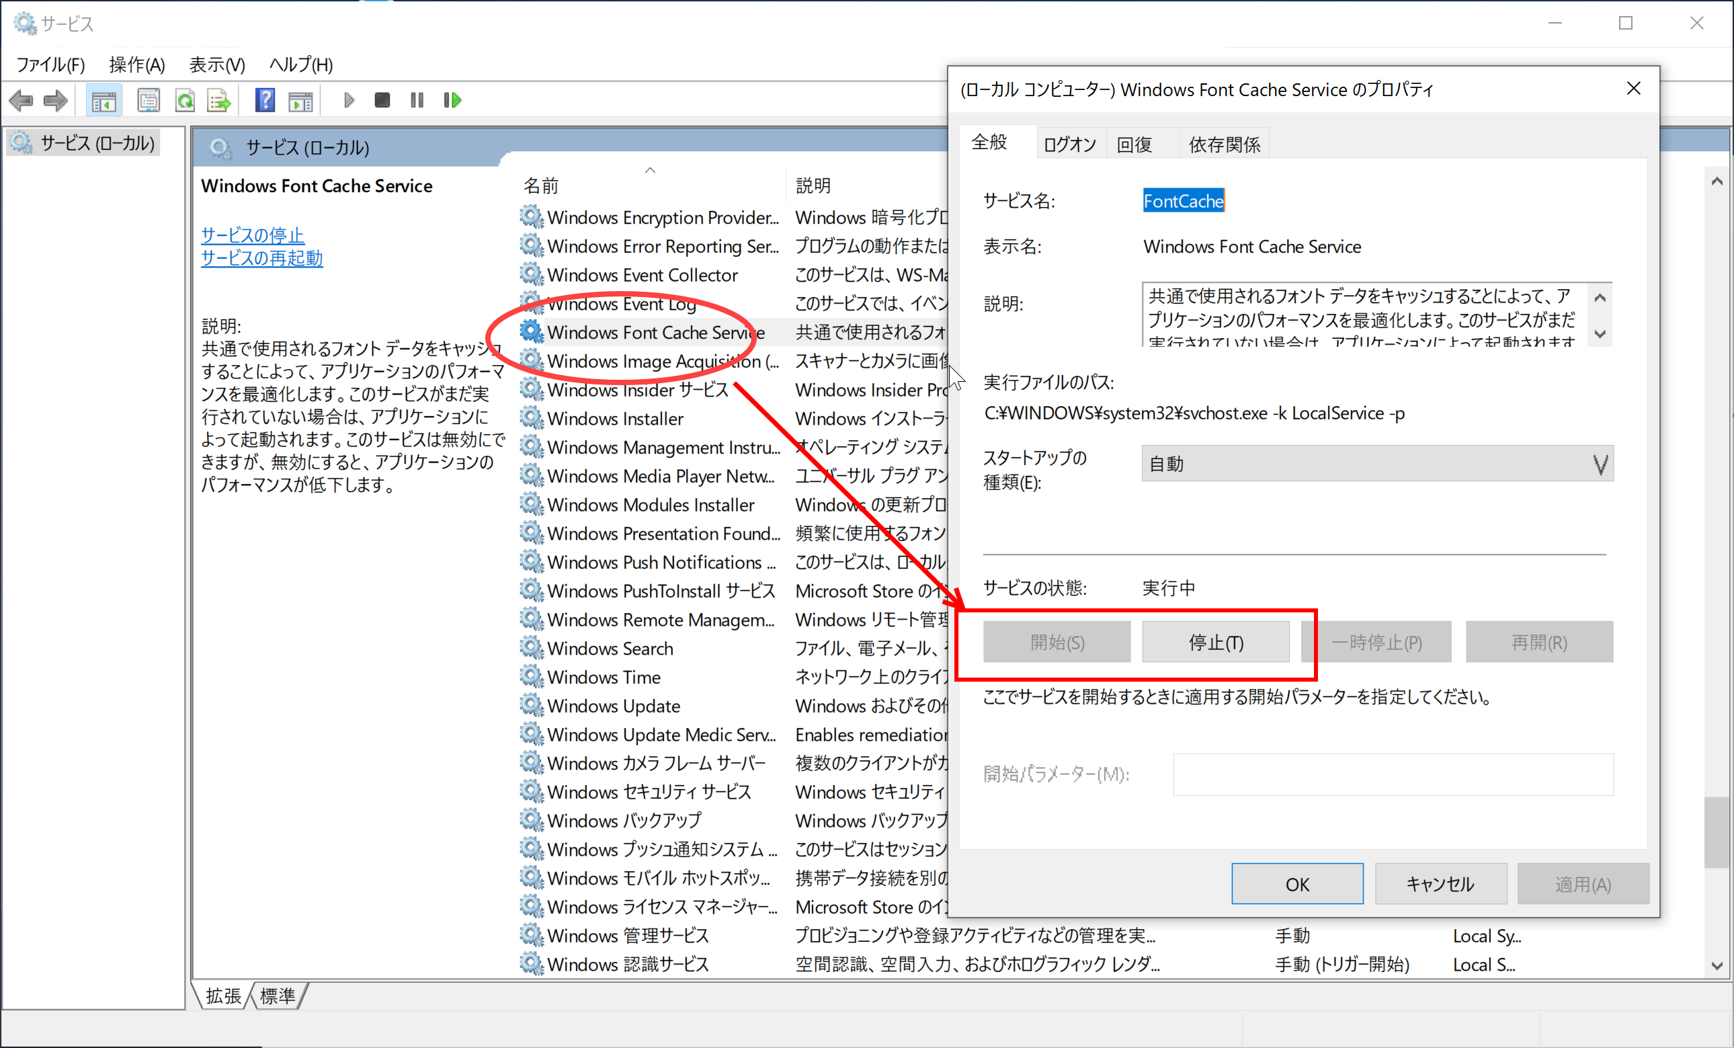Screen dimensions: 1734x1048
Task: Click the Back arrow toolbar icon
Action: (x=21, y=101)
